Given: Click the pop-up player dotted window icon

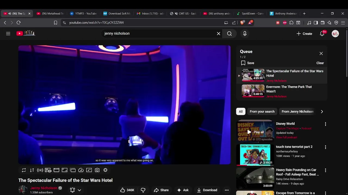Looking at the screenshot, I should point(73,170).
